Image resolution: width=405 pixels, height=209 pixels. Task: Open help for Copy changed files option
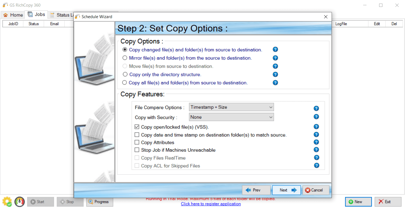pyautogui.click(x=275, y=49)
